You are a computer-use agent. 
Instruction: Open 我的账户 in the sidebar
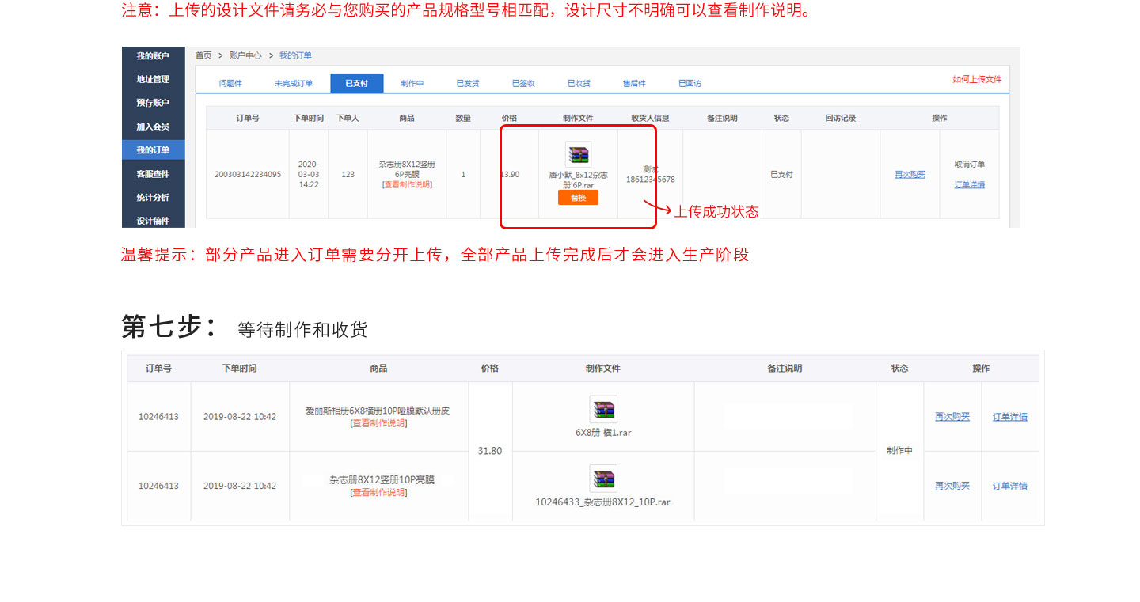(153, 55)
